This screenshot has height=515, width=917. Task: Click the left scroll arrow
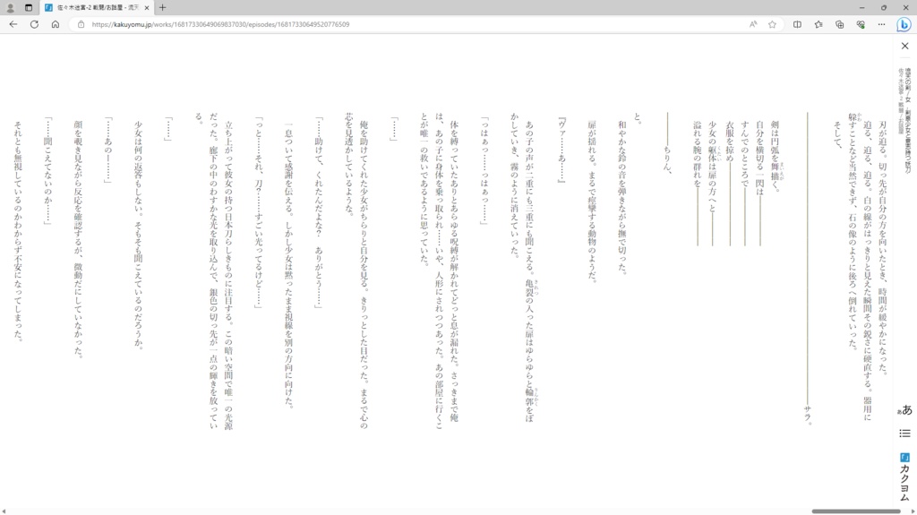[4, 511]
